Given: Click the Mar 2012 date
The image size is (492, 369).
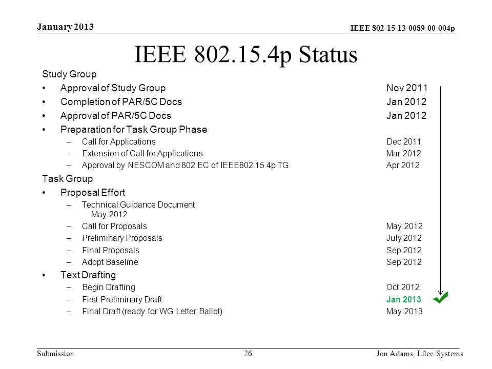Looking at the screenshot, I should (404, 153).
